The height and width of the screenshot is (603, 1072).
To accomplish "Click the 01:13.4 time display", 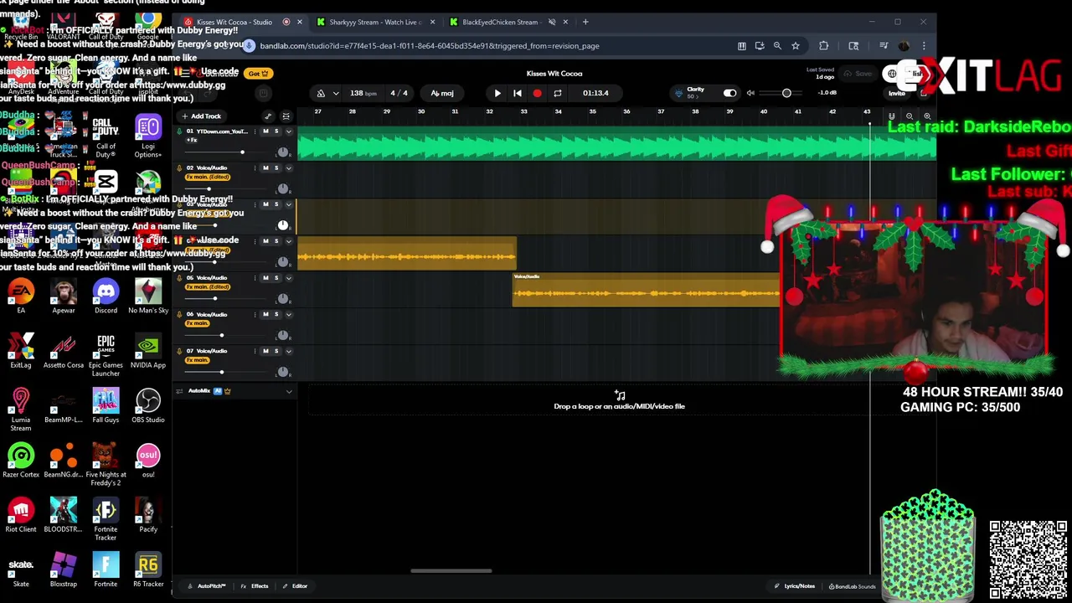I will pyautogui.click(x=595, y=93).
